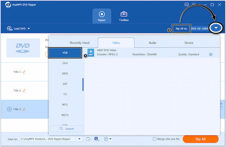Edit Title 1 name with pencil icon

(x=24, y=72)
